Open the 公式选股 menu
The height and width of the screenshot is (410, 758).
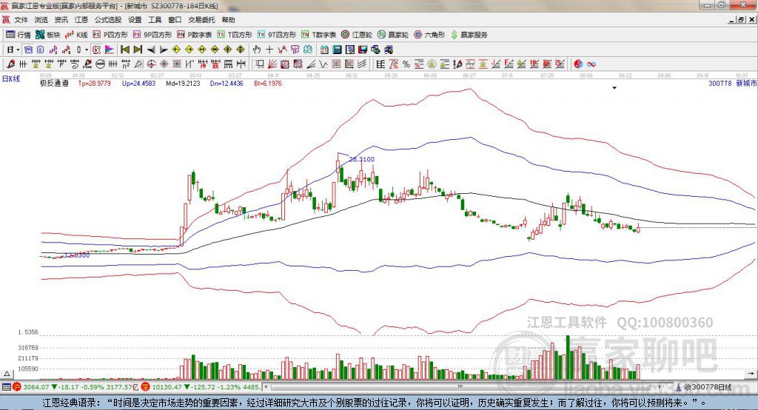(108, 20)
